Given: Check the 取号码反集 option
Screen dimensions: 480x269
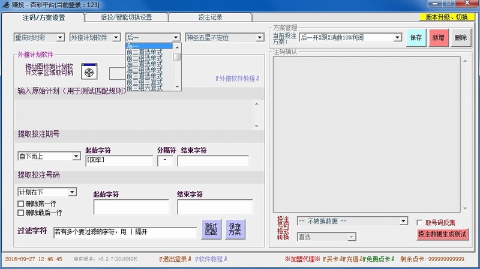Looking at the screenshot, I should click(x=420, y=222).
